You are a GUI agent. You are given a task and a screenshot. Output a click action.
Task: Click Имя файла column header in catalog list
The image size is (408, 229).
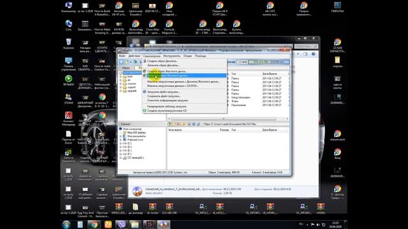(175, 130)
